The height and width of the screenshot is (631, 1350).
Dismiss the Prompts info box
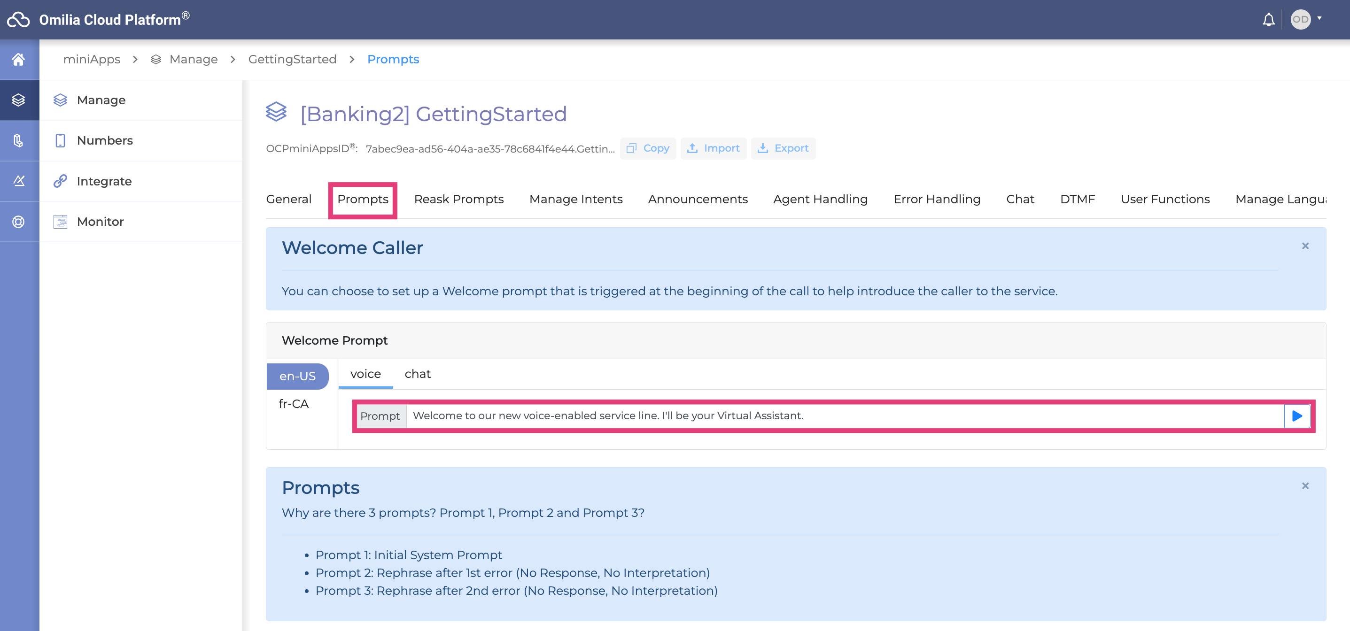tap(1305, 486)
